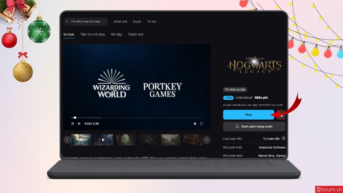The width and height of the screenshot is (343, 193).
Task: Click the search magnifier icon
Action: click(x=67, y=22)
